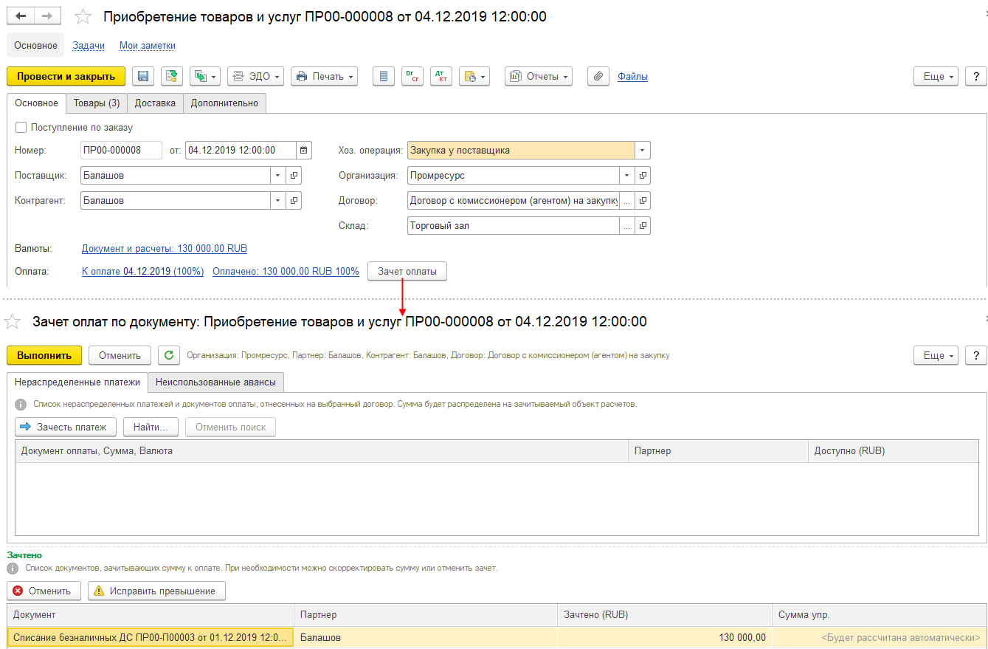
Task: Switch to the Доставка tab
Action: point(155,103)
